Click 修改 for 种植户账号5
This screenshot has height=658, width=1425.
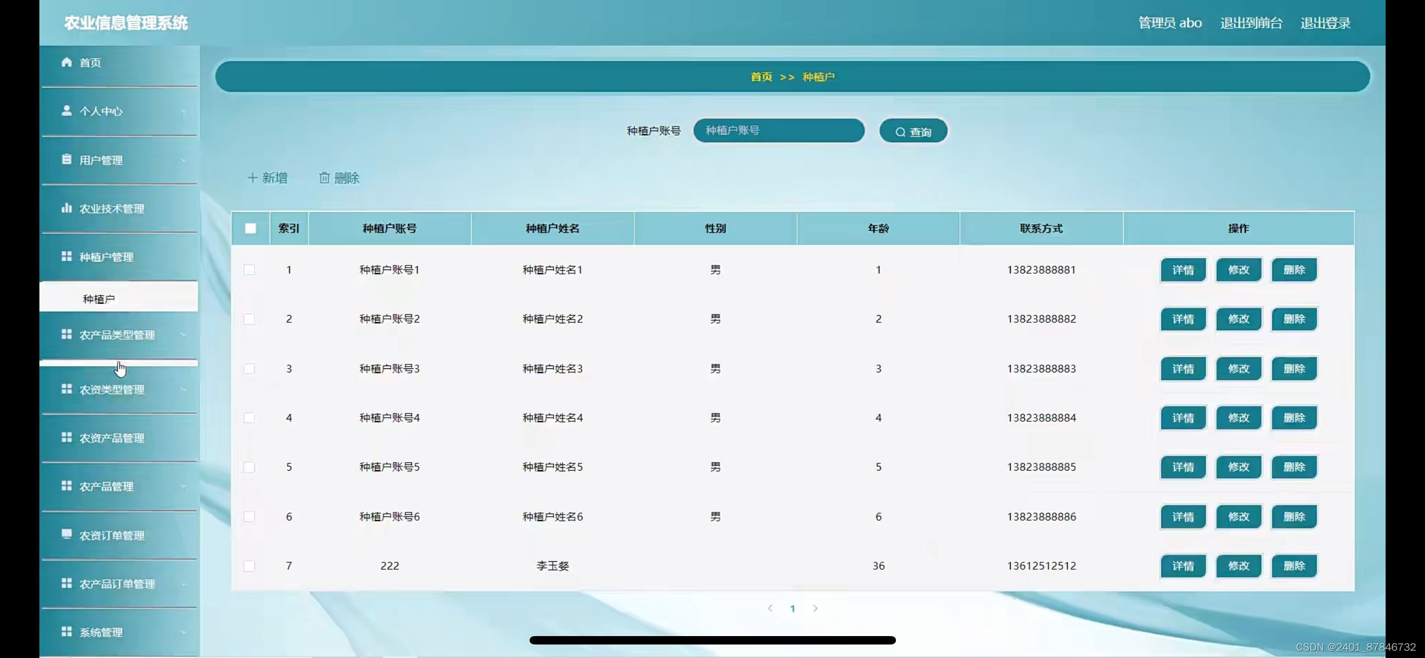(x=1238, y=467)
